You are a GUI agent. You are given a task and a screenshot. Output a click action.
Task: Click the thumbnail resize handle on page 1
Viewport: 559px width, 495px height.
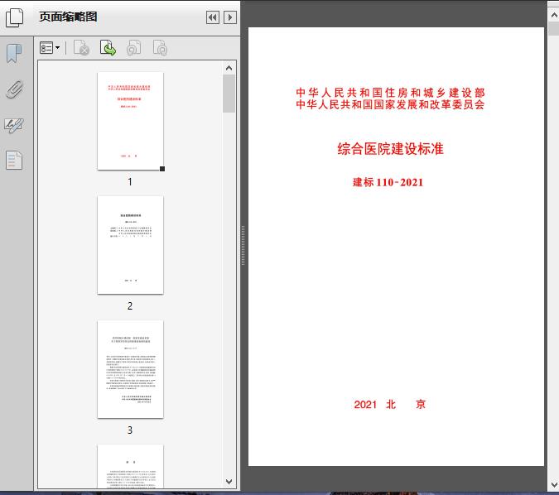[162, 169]
